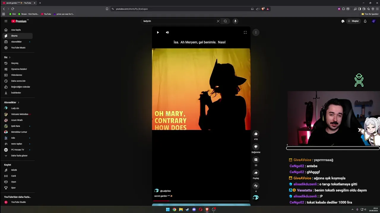
Task: Click the Oluştur create button
Action: pos(353,21)
